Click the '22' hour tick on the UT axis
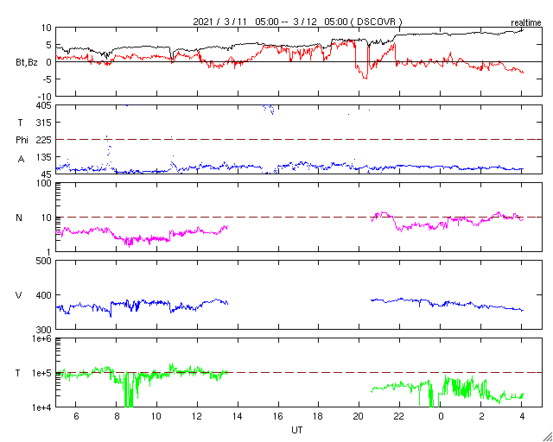Screen dimensions: 553x442 399,416
